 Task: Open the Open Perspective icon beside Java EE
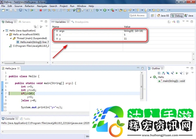[152, 16]
